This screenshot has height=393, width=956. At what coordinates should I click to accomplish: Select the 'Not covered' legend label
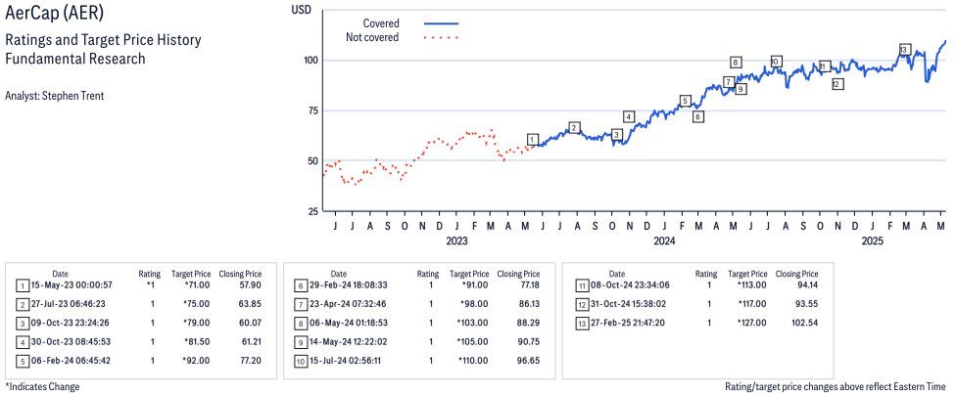click(372, 38)
